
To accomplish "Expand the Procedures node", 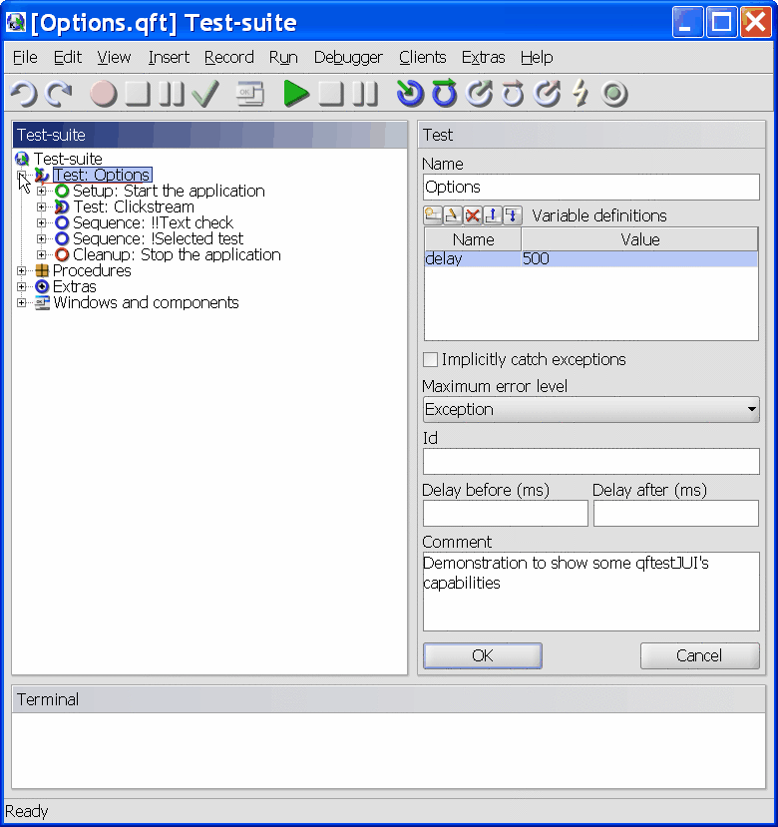I will pyautogui.click(x=21, y=271).
